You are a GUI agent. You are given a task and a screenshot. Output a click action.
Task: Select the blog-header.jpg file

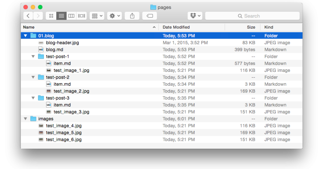pyautogui.click(x=62, y=43)
